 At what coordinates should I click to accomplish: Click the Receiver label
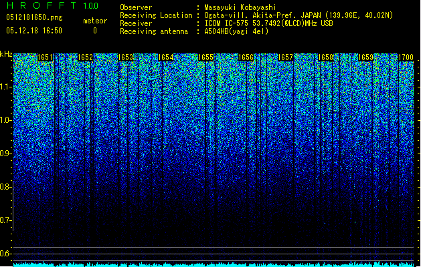pyautogui.click(x=136, y=23)
